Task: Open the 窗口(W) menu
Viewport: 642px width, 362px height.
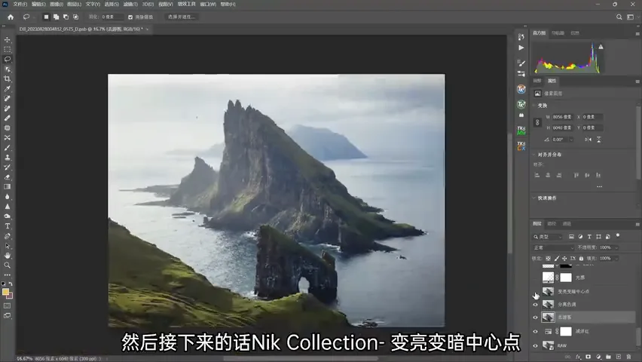Action: (x=208, y=4)
